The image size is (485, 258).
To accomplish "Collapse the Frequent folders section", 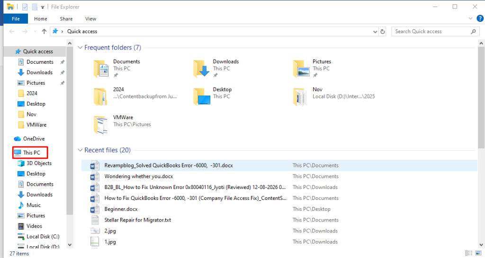I will [80, 48].
